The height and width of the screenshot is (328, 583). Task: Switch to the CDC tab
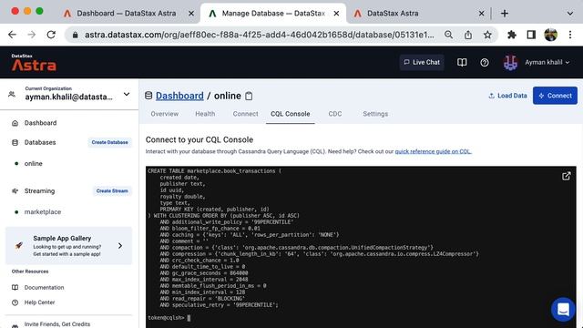(x=335, y=114)
